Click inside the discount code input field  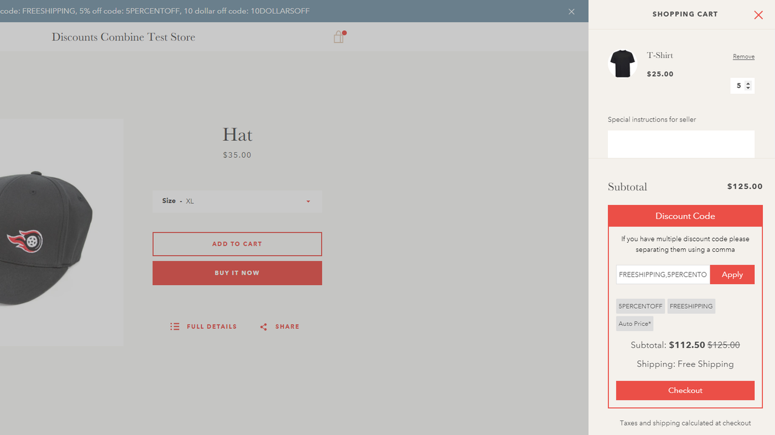coord(662,274)
